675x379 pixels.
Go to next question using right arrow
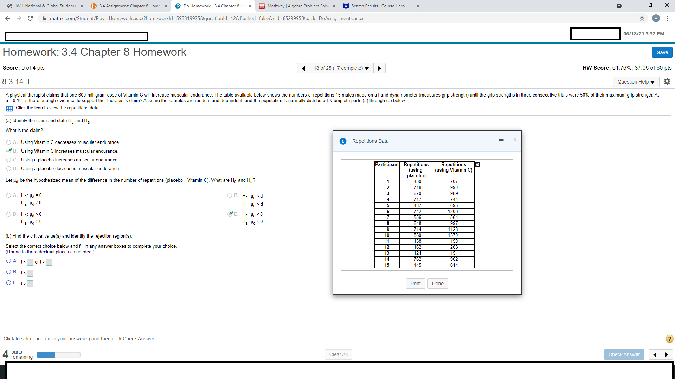379,68
